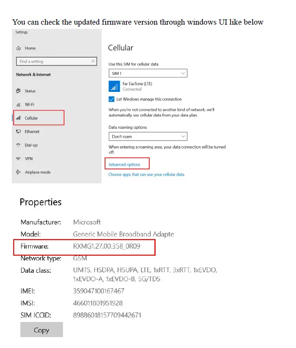Click the Copy button under Properties
Screen dimensions: 296x348
pyautogui.click(x=42, y=330)
